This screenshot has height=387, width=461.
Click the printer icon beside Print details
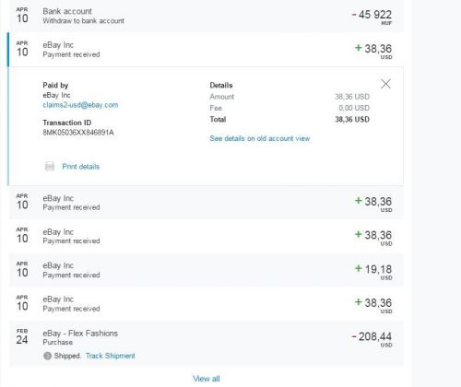click(x=50, y=166)
